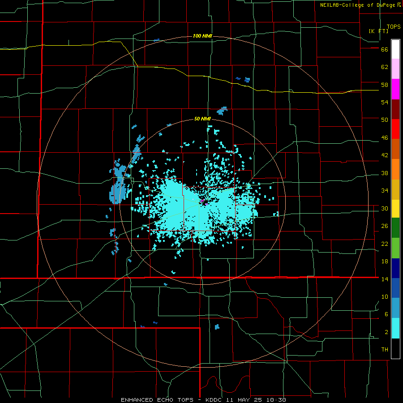Click the legend value 38

tap(385, 173)
